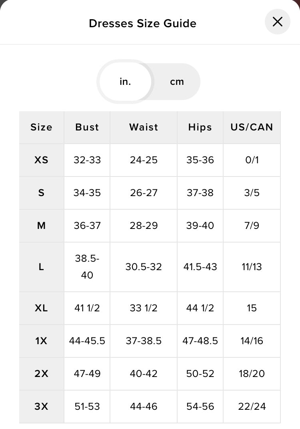Screen dimensions: 300x429
Task: Select the Bust column header
Action: coord(87,127)
